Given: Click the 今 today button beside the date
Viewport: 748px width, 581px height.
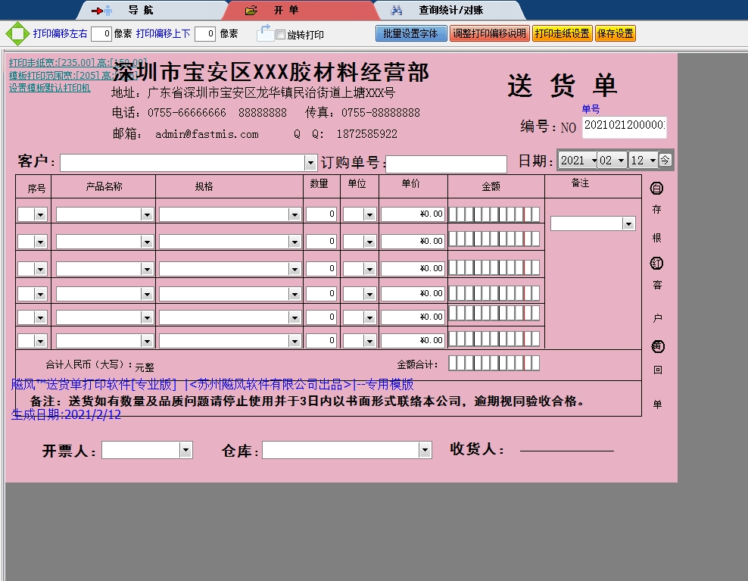Looking at the screenshot, I should coord(665,160).
